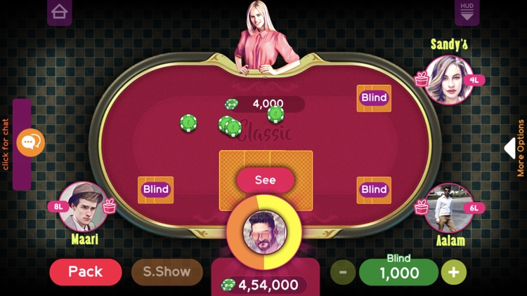The image size is (527, 296).
Task: Decrease blind amount with minus button
Action: pos(343,272)
